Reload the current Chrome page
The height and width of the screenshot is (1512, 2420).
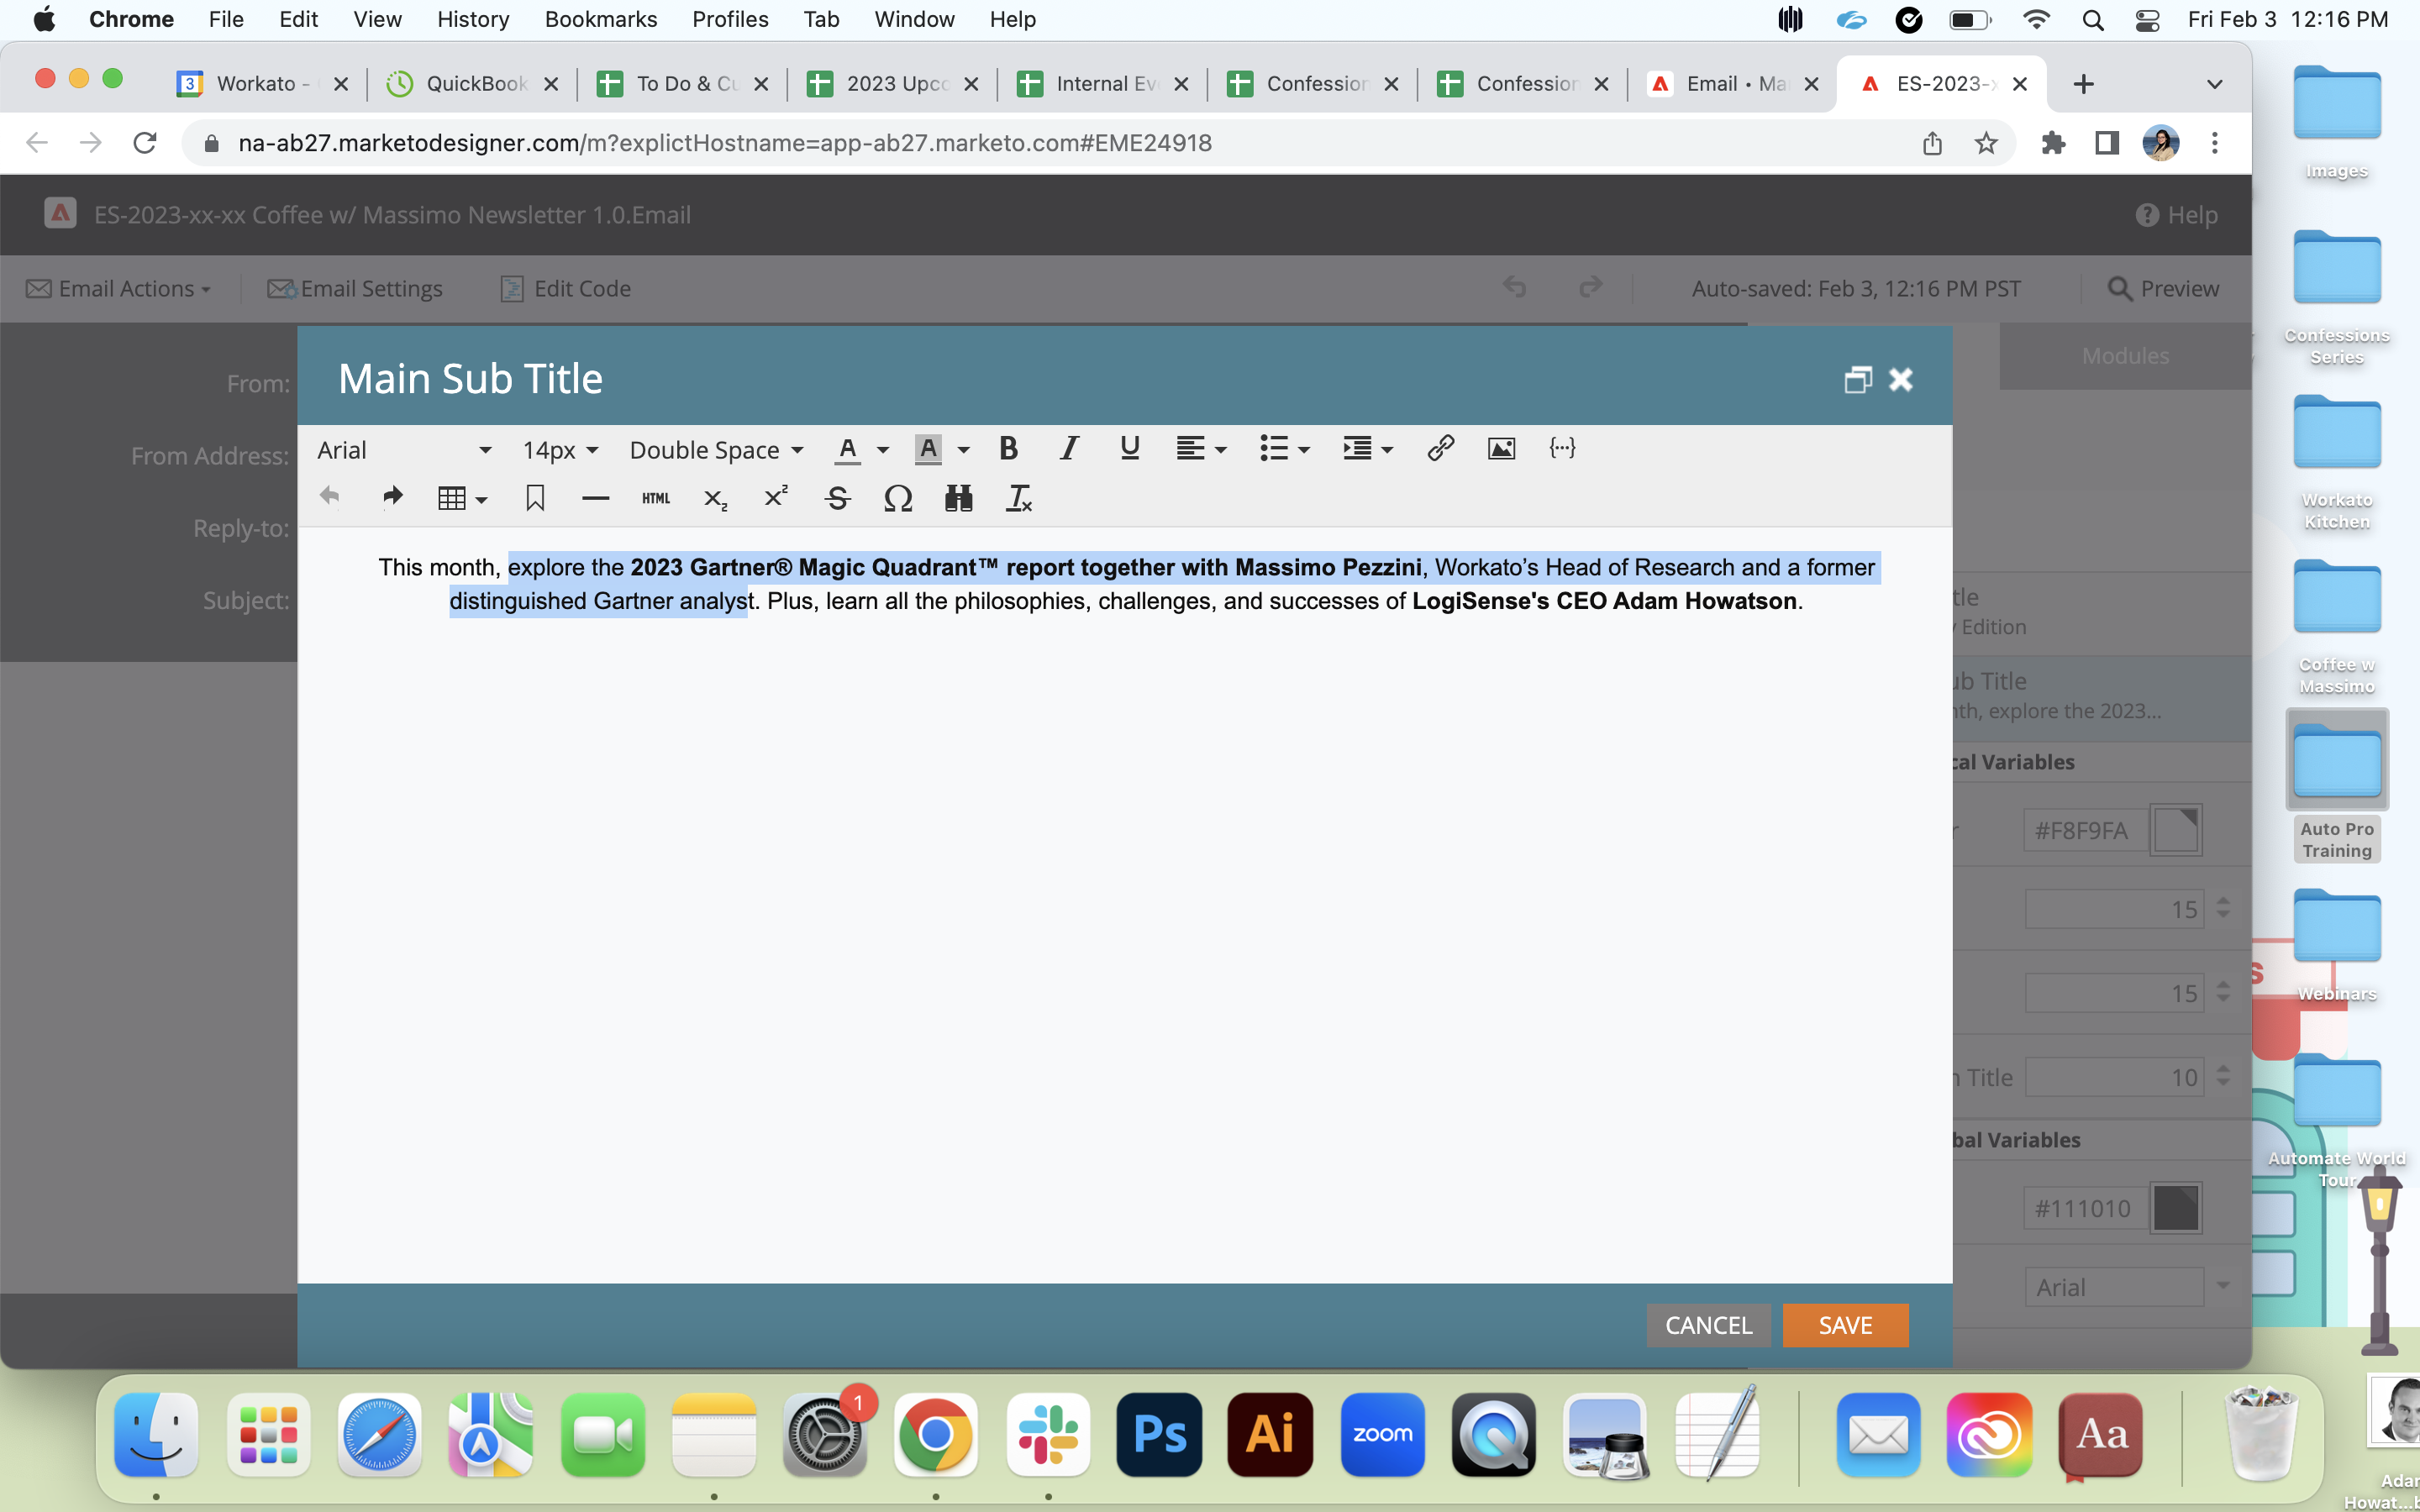145,143
